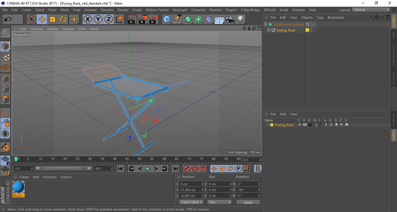Click the Rotation P input field
The height and width of the screenshot is (212, 397).
pos(248,190)
